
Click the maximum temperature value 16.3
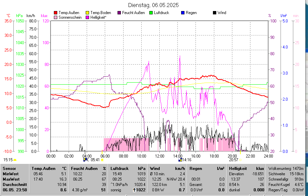tap(63, 179)
